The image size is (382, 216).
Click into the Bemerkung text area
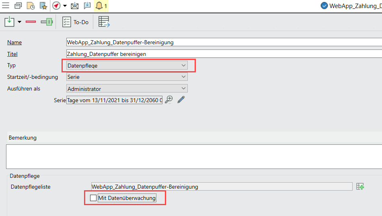(193, 156)
